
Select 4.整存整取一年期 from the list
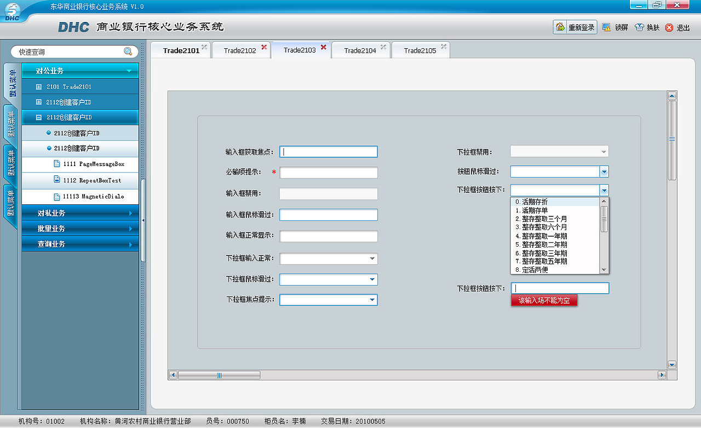point(555,236)
